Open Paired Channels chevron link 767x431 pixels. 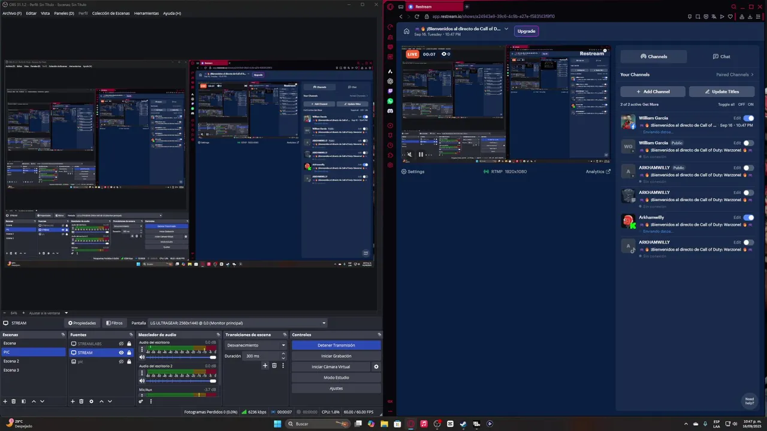pyautogui.click(x=735, y=75)
